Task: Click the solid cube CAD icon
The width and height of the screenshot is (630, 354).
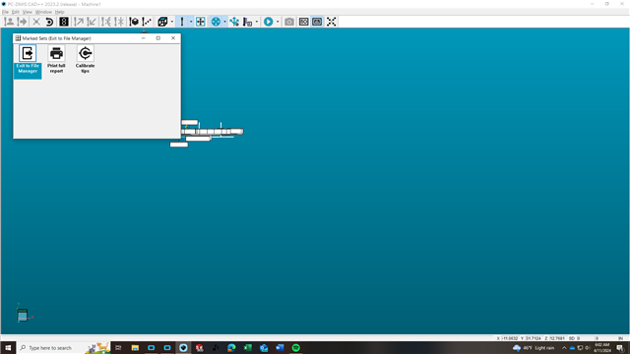Action: point(134,22)
